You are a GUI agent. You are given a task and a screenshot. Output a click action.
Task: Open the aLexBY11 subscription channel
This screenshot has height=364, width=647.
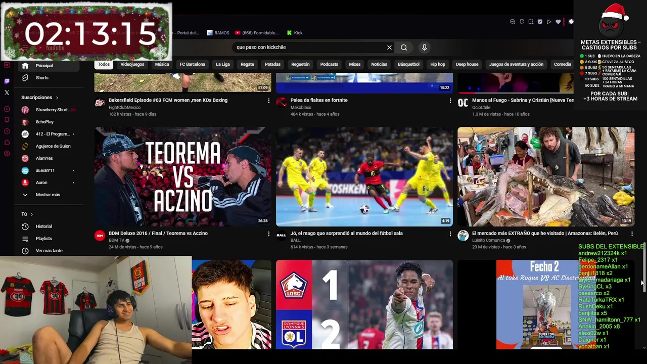pos(50,170)
